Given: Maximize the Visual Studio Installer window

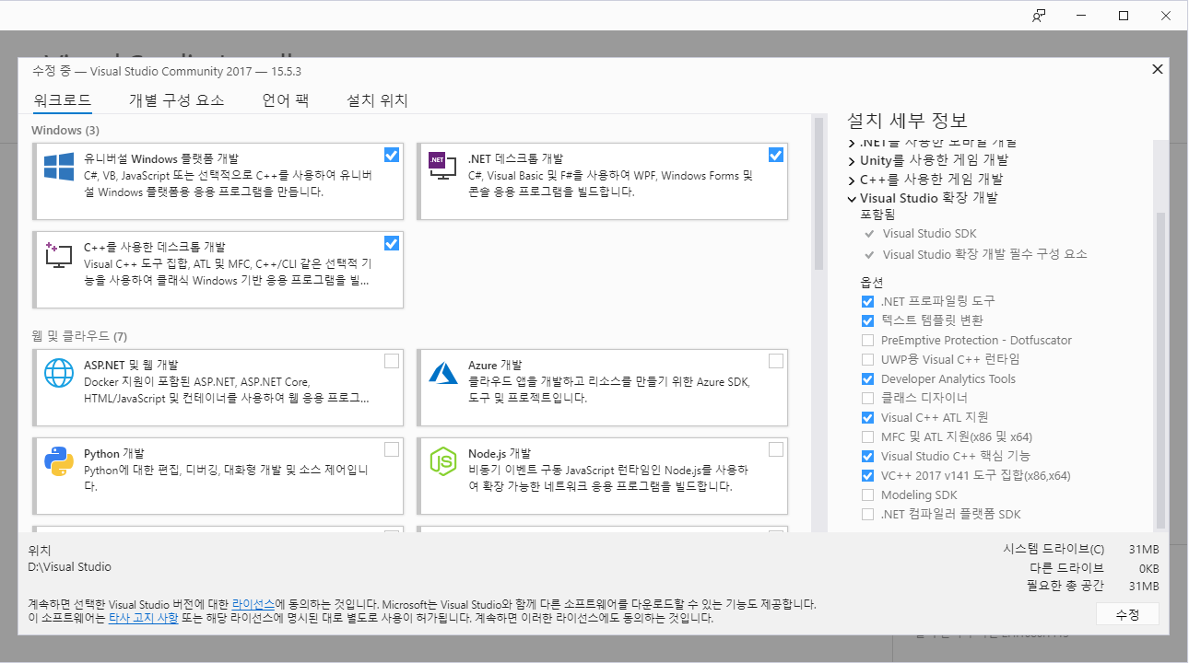Looking at the screenshot, I should 1124,16.
